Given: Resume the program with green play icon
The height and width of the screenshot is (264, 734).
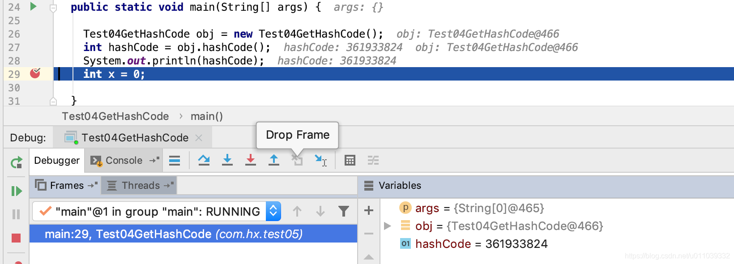Looking at the screenshot, I should 16,191.
